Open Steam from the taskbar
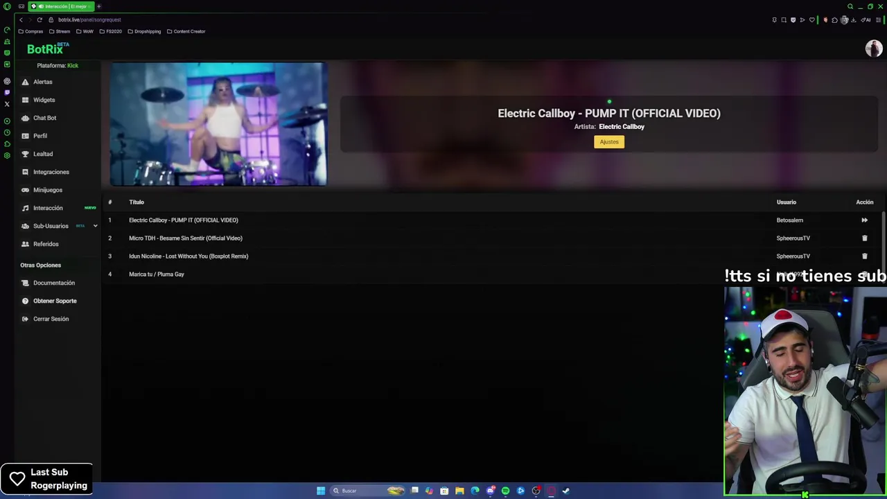Screen dimensions: 887x499 [x=566, y=491]
